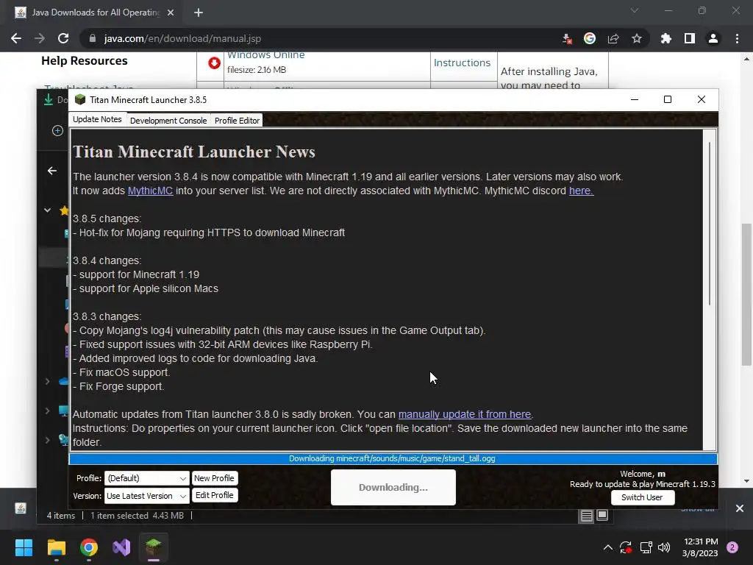Viewport: 753px width, 565px height.
Task: Open the network tray icon
Action: [646, 547]
